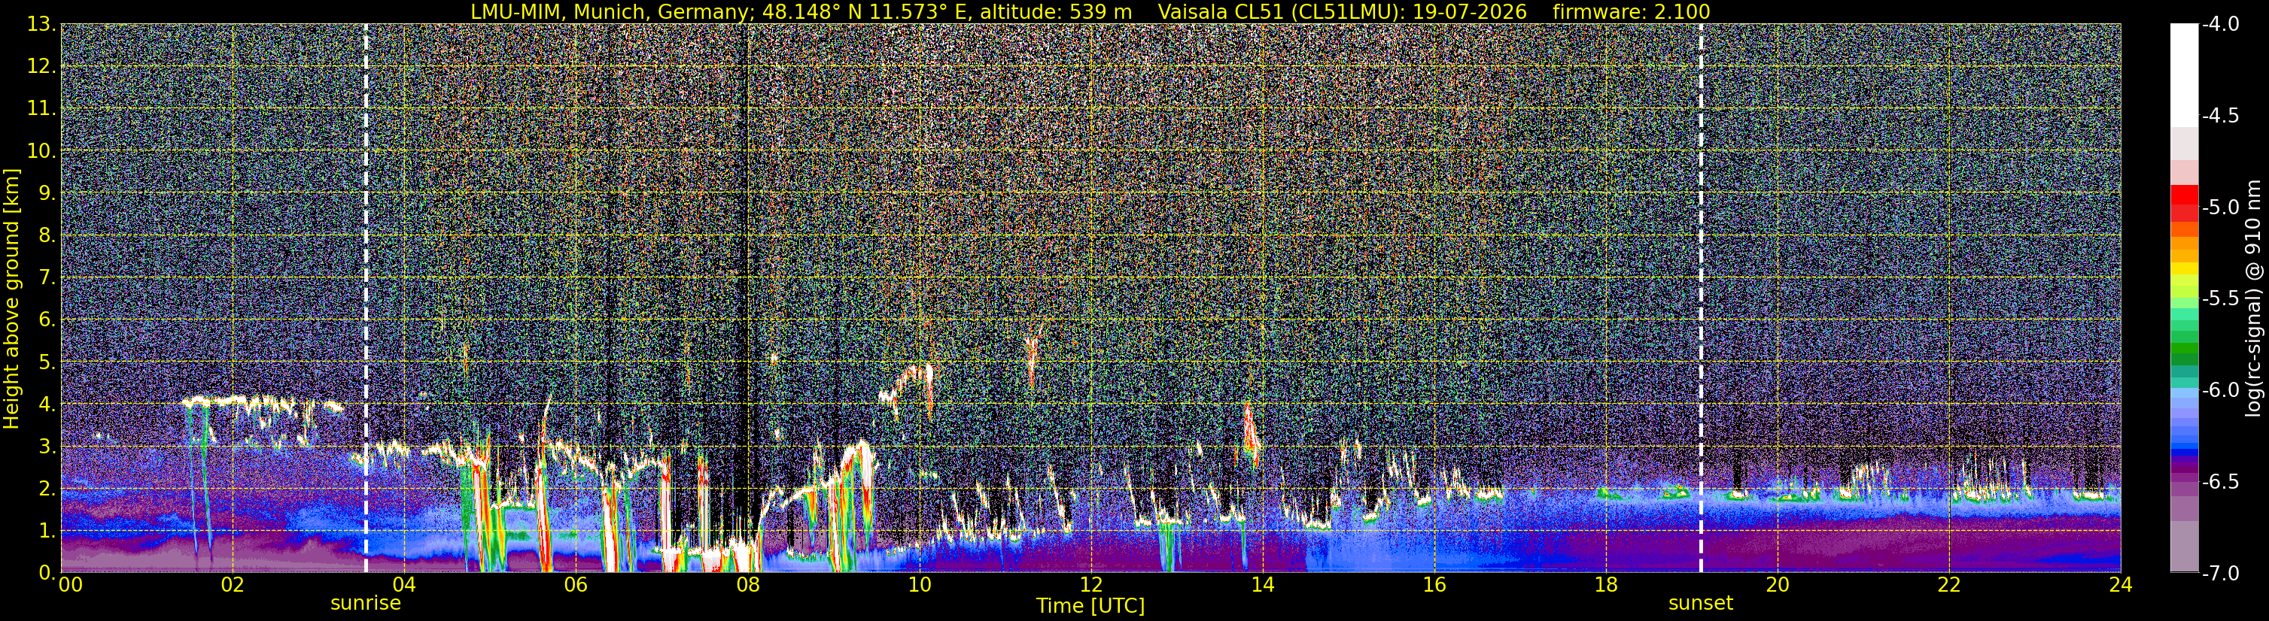Click the 'sunrise' label below the time axis
Viewport: 2269px width, 621px height.
click(366, 604)
